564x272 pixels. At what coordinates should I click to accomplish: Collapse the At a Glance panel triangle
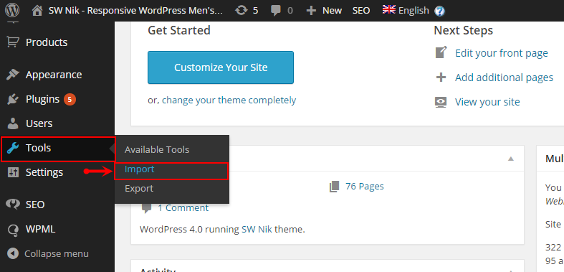(511, 159)
